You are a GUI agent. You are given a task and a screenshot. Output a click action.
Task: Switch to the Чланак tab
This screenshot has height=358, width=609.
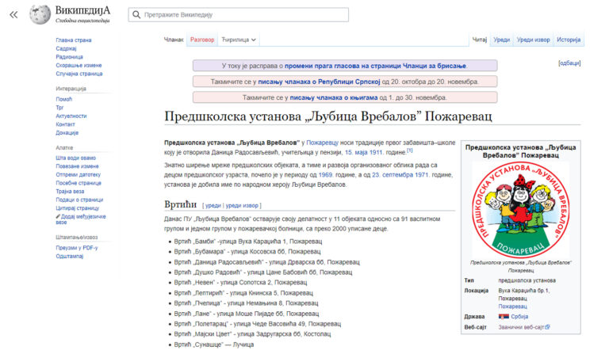(x=174, y=40)
